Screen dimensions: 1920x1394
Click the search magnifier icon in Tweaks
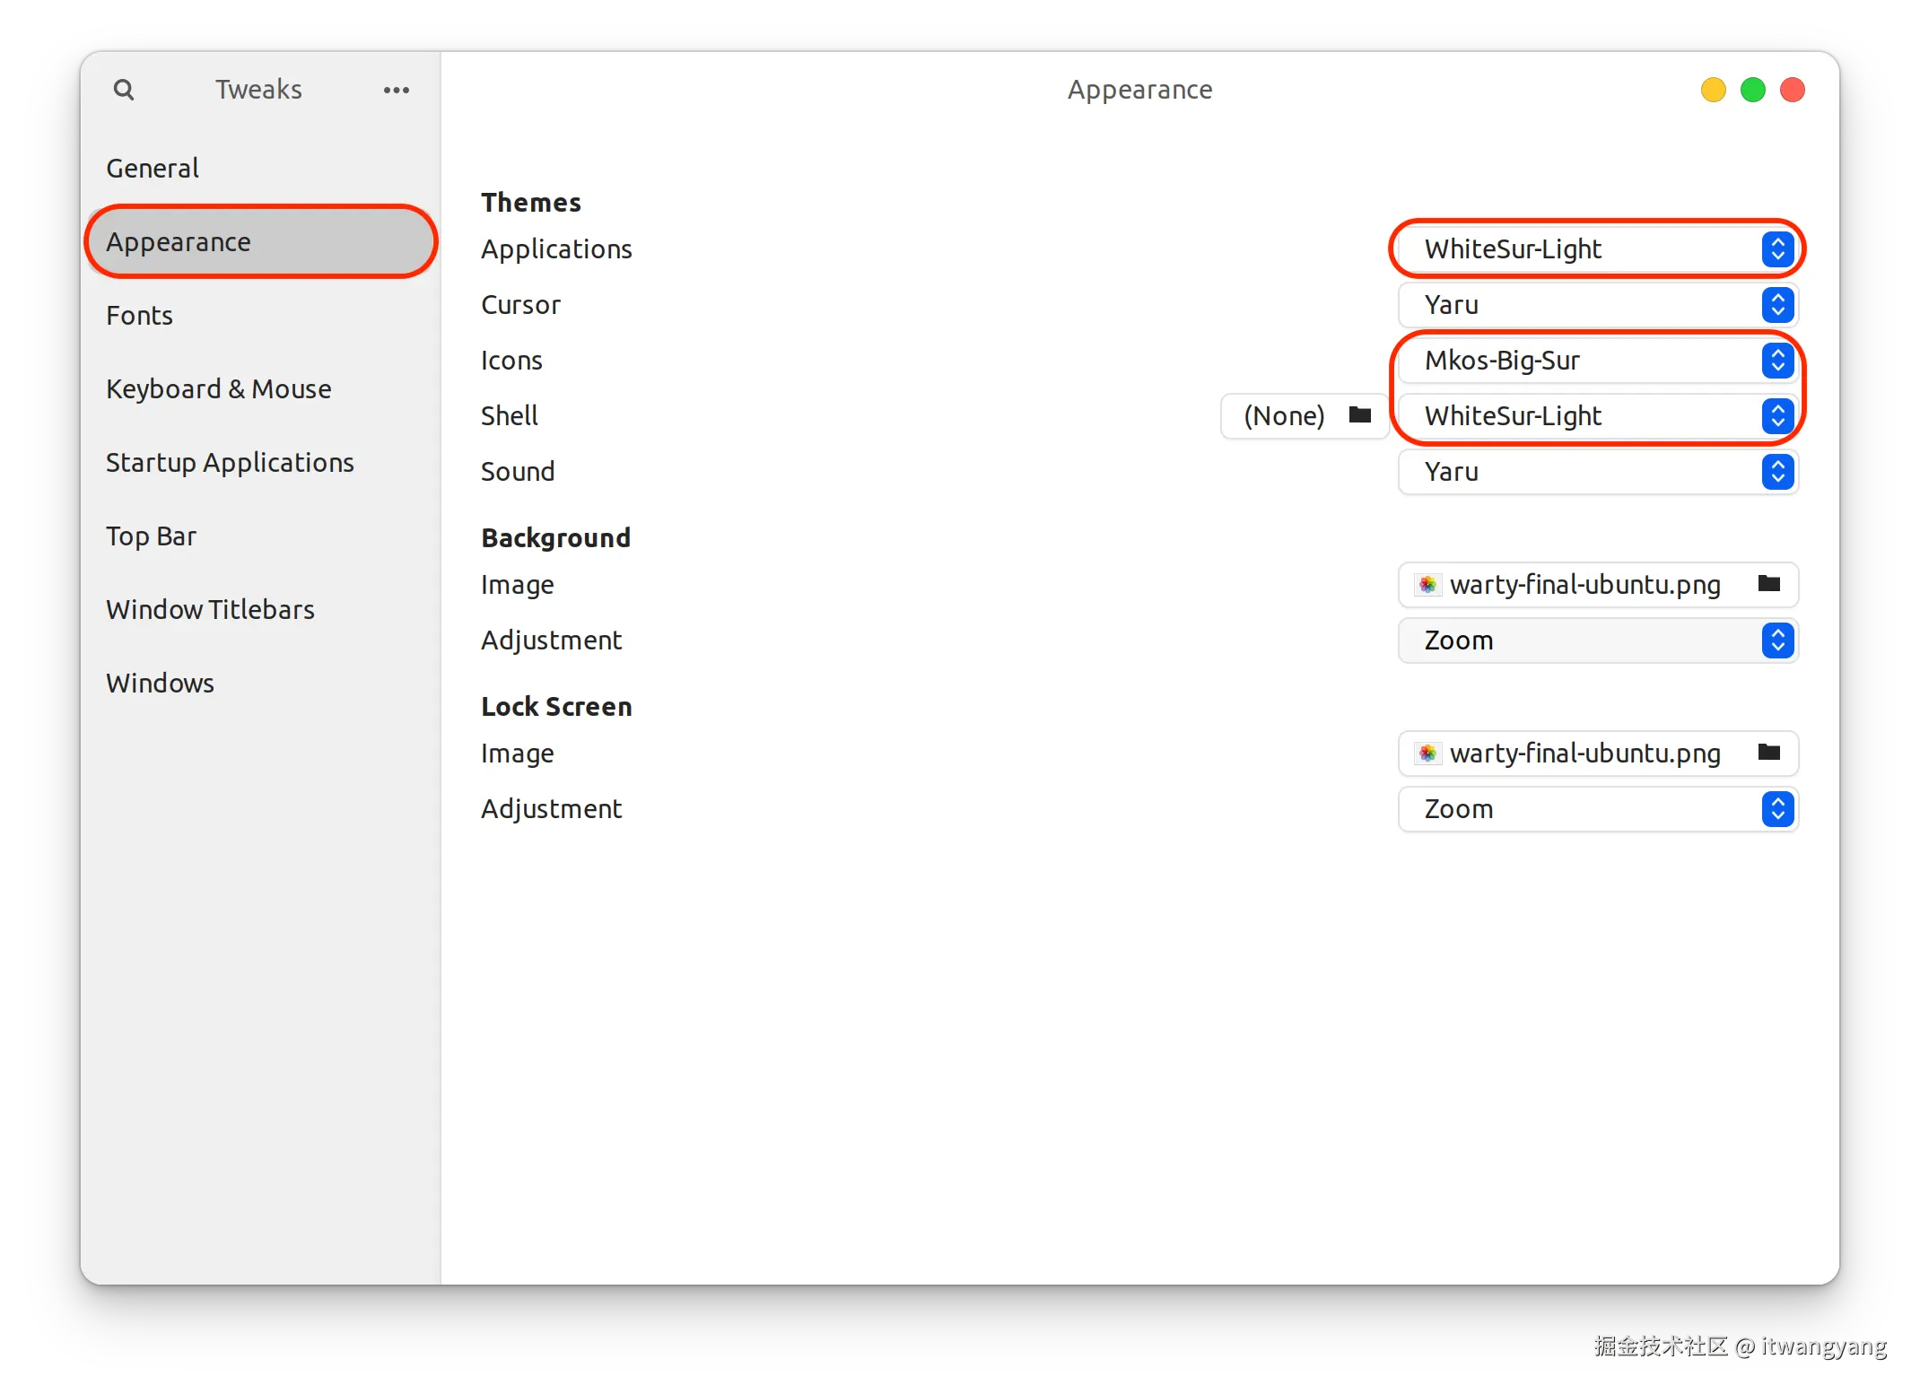point(124,90)
